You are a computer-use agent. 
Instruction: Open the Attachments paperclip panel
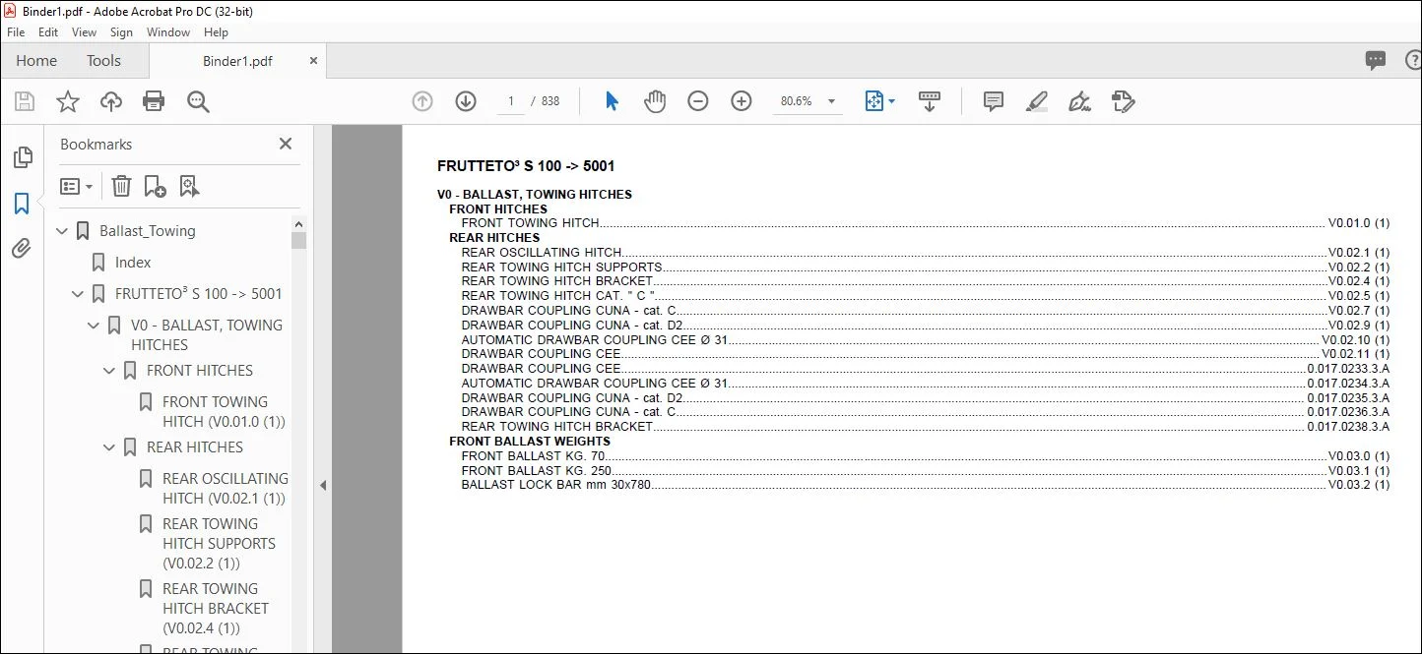(x=22, y=249)
